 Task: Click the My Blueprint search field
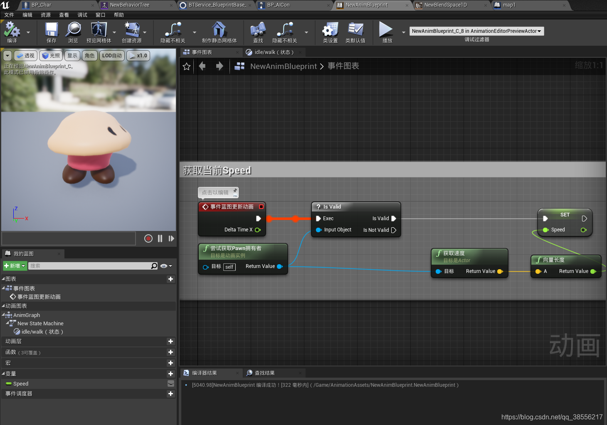90,266
